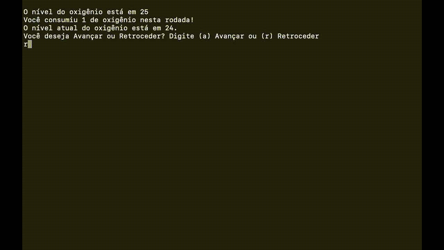Click 'Avançar' right after '(a)' in prompt
444x250 pixels.
(x=230, y=36)
